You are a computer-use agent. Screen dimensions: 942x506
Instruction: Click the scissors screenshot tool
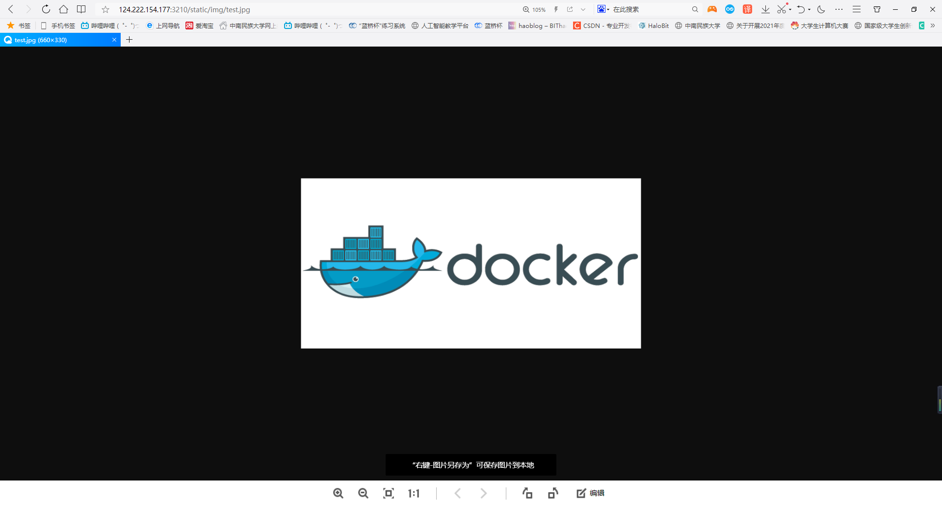(782, 9)
